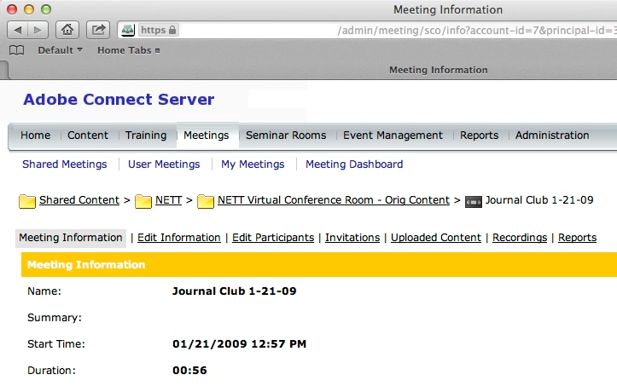Open the Recordings link

point(520,238)
